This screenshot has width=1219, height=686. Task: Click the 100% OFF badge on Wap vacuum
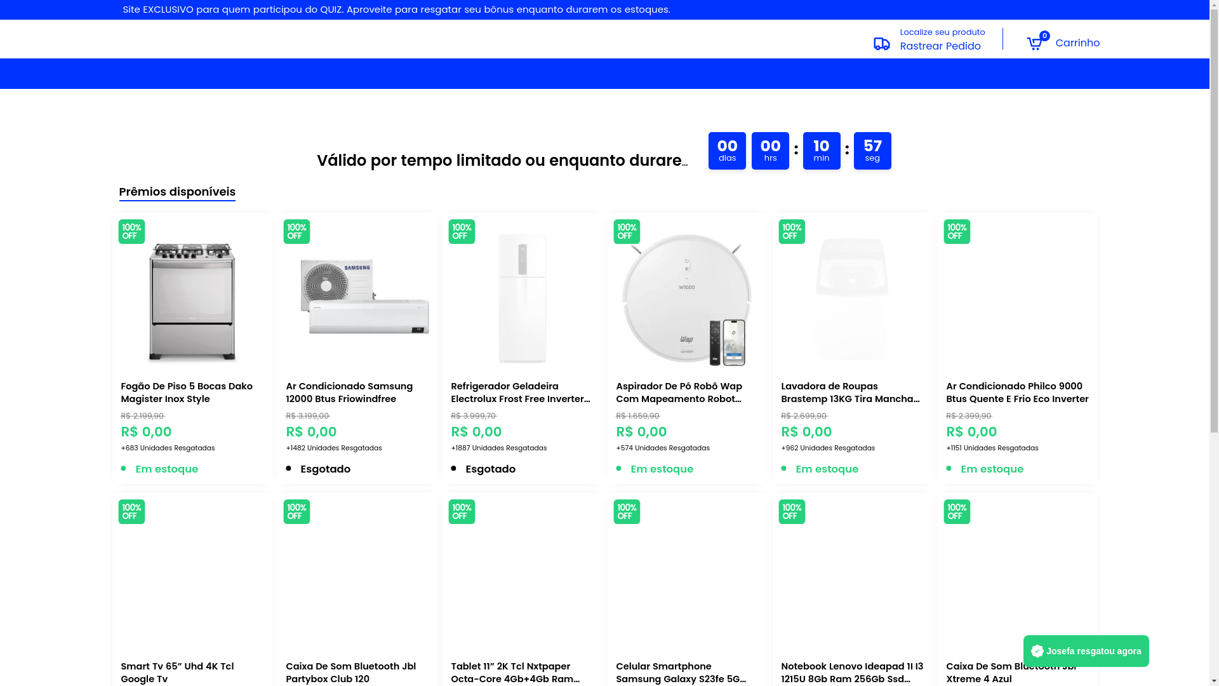tap(627, 232)
